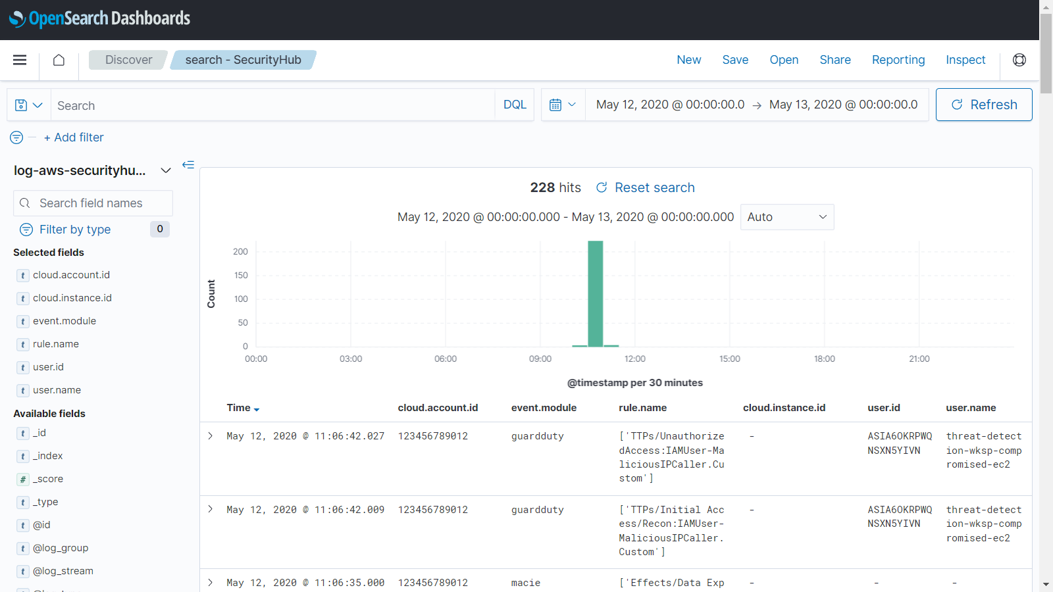Focus the Search field names input
Screen dimensions: 1053x592
(99, 203)
